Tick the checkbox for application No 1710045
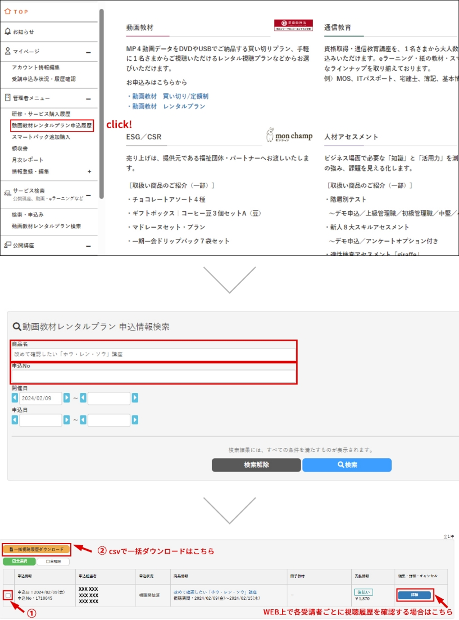The width and height of the screenshot is (459, 620). coord(7,595)
